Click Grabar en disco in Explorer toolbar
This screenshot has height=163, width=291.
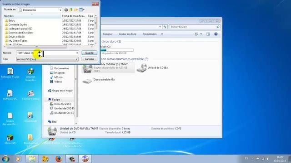click(x=127, y=34)
